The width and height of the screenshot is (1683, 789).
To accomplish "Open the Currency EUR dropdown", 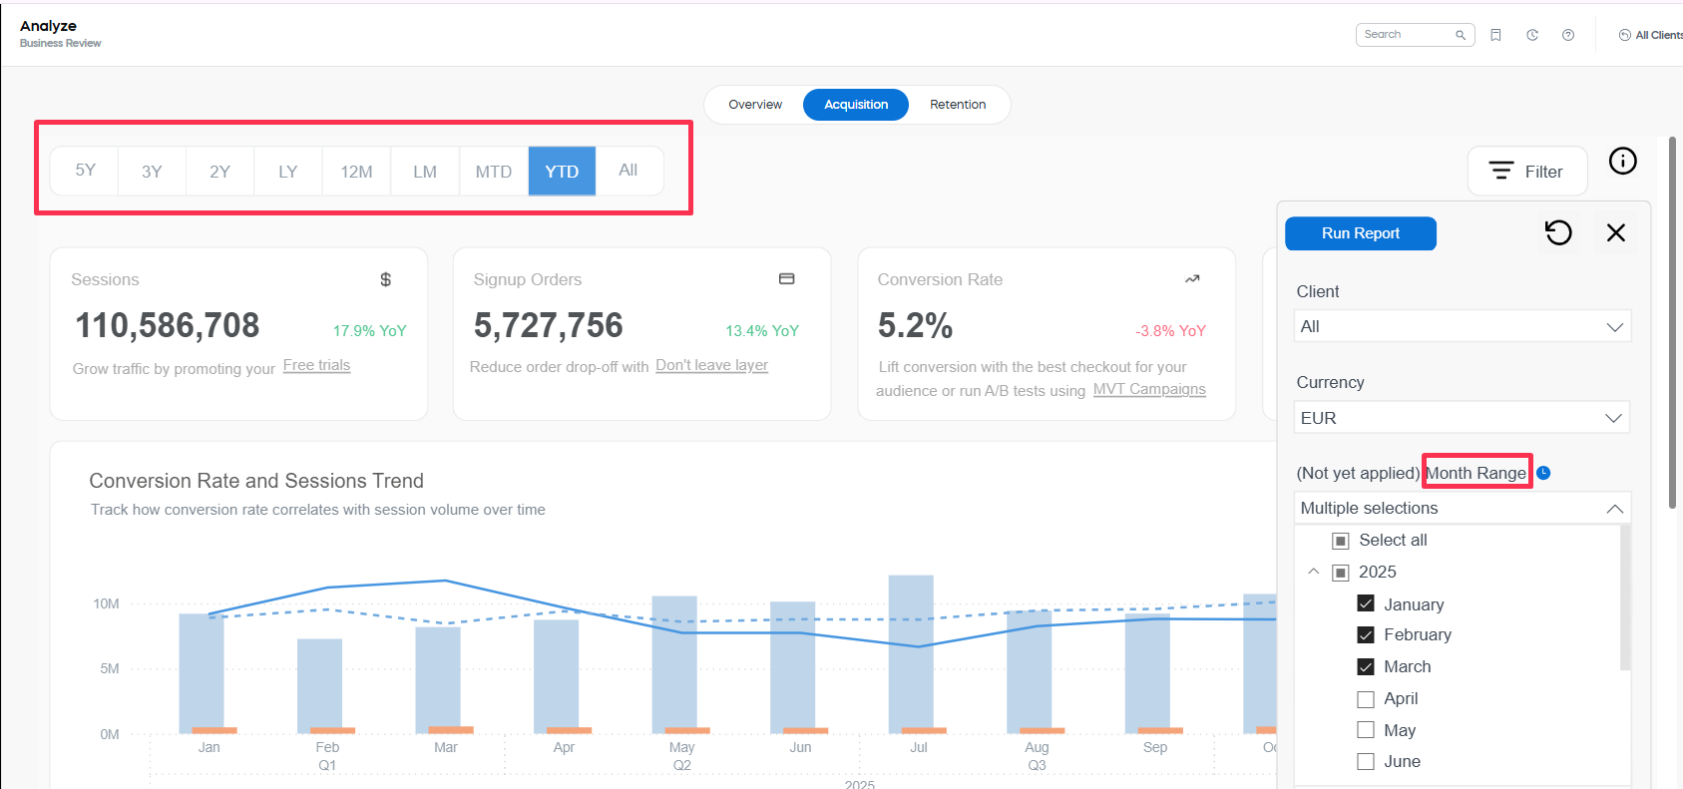I will [x=1463, y=418].
